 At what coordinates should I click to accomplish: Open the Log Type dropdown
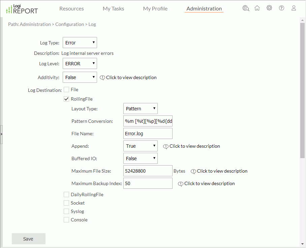(80, 43)
